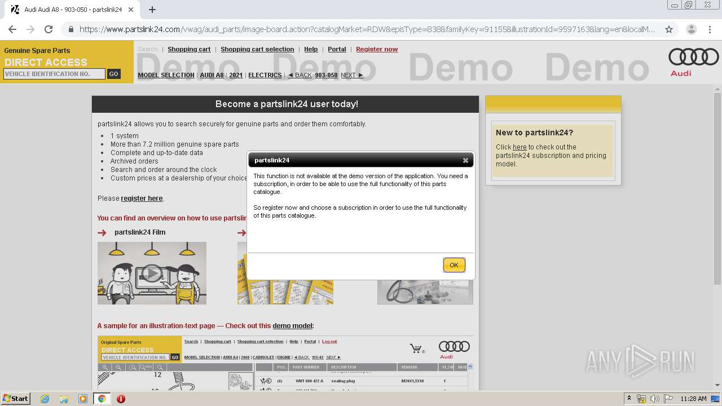722x406 pixels.
Task: Click the red stop-sign taskbar icon
Action: coord(121,399)
